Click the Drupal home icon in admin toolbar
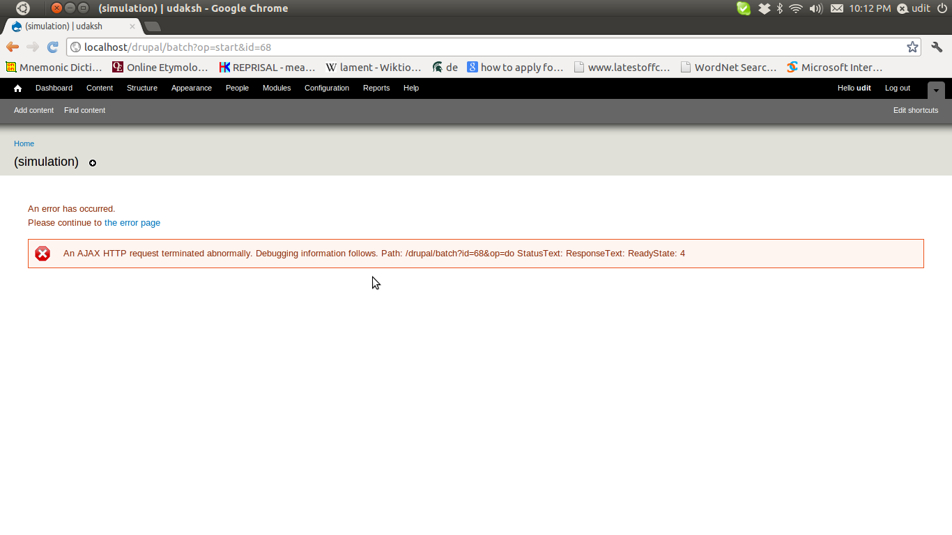The width and height of the screenshot is (952, 535). pos(17,88)
